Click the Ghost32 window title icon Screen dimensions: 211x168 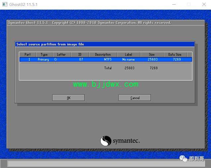5,4
